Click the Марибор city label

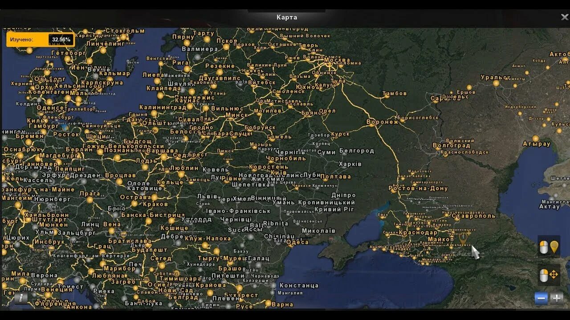[120, 268]
